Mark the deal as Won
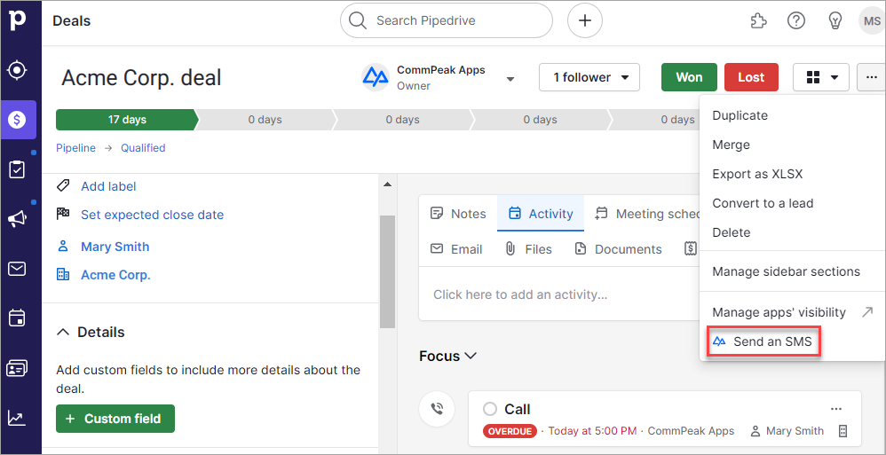Image resolution: width=886 pixels, height=455 pixels. tap(690, 77)
